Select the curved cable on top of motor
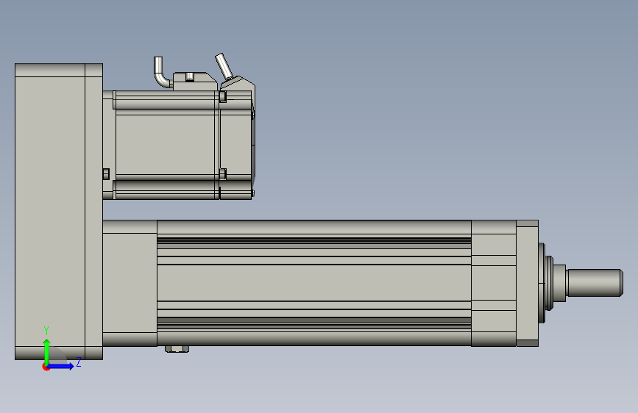The width and height of the screenshot is (638, 413). click(162, 72)
